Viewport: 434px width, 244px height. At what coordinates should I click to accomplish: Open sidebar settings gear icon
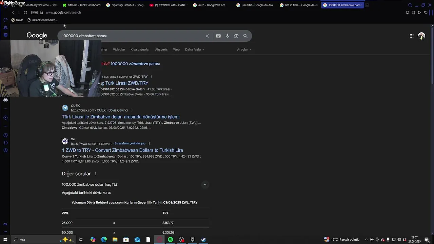point(5,150)
